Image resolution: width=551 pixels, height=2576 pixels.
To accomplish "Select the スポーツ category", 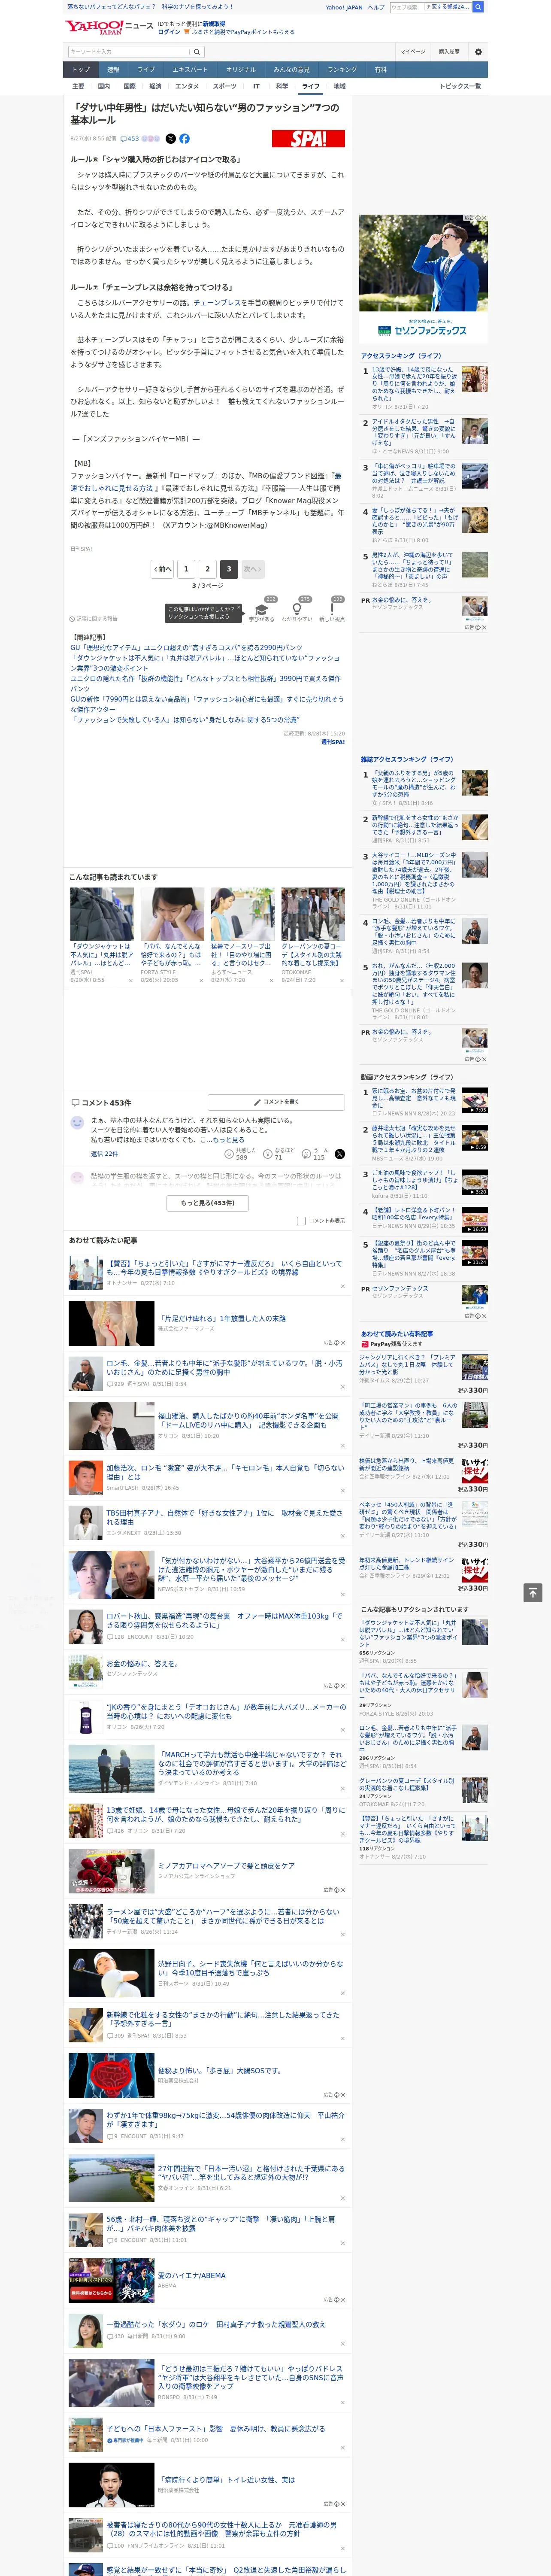I will pyautogui.click(x=225, y=86).
